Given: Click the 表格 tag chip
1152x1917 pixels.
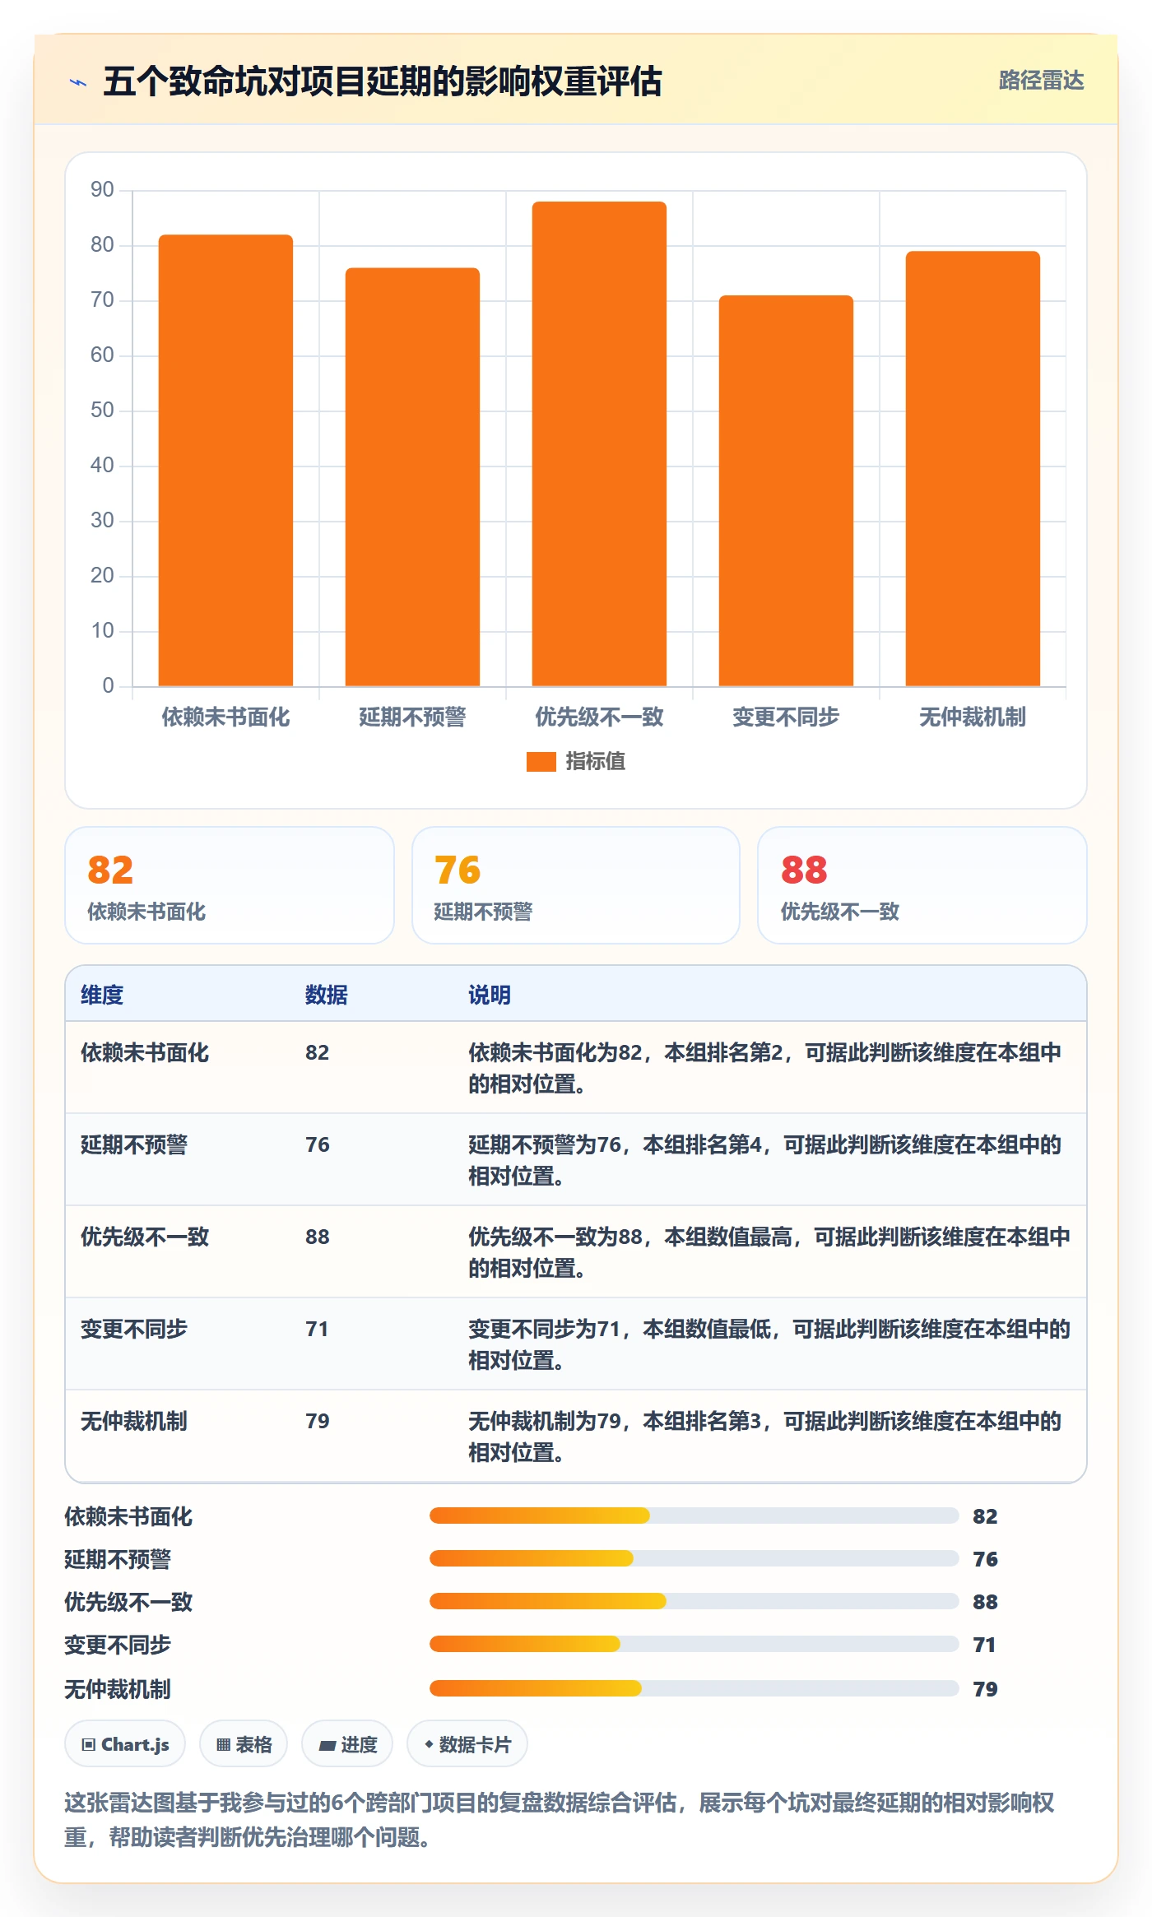Looking at the screenshot, I should tap(244, 1743).
